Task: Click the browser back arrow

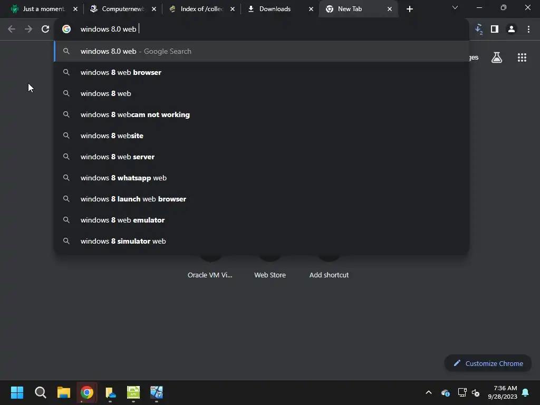Action: (12, 30)
